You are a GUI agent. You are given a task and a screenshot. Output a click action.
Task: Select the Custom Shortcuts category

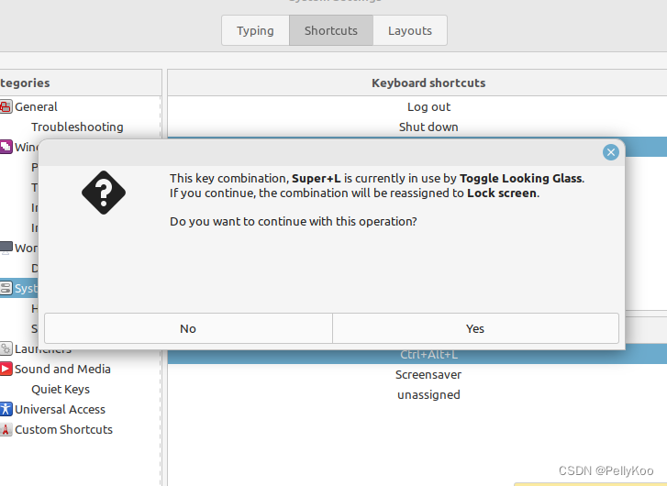click(63, 429)
